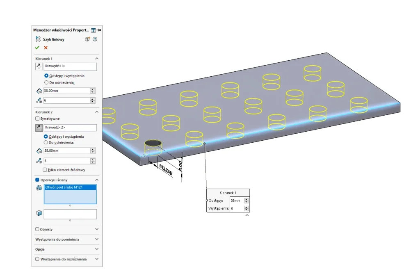Click spinner arrows for Kierunek 1 instance count 6
420x276 pixels.
pos(92,100)
